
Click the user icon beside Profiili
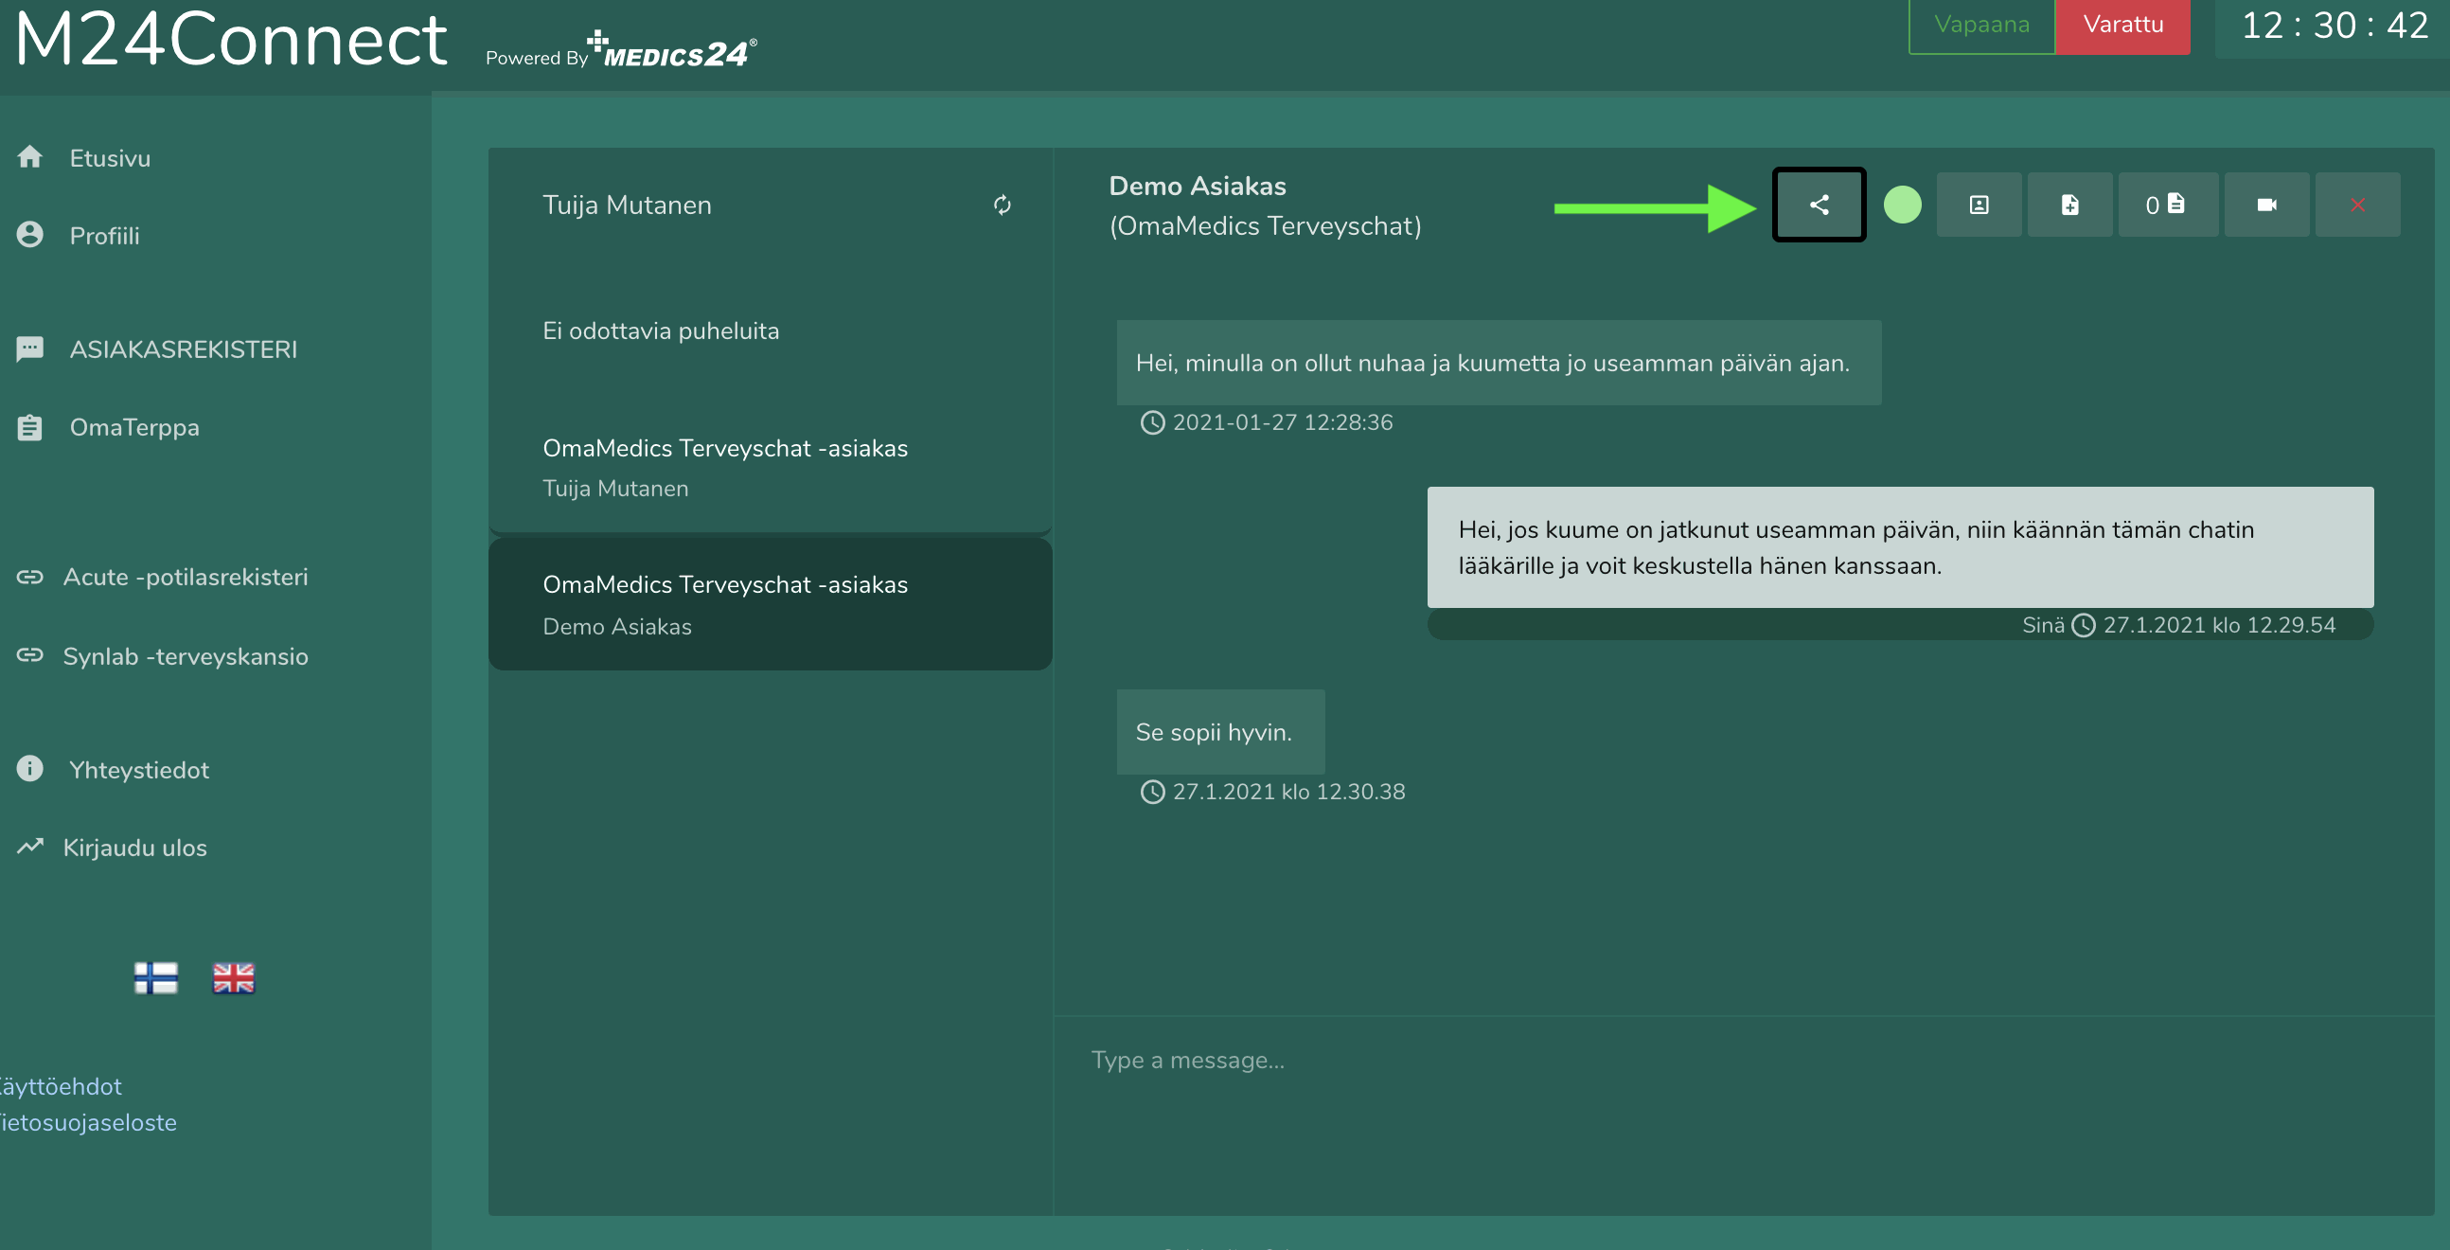pos(29,235)
